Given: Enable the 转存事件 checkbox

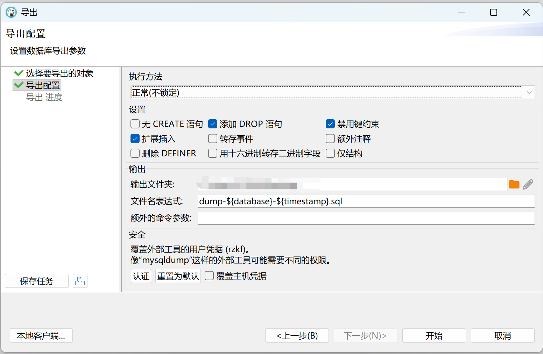Looking at the screenshot, I should point(213,139).
